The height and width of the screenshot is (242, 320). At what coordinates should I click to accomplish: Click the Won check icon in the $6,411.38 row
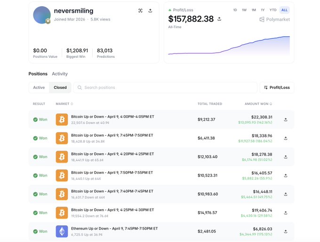tap(35, 138)
